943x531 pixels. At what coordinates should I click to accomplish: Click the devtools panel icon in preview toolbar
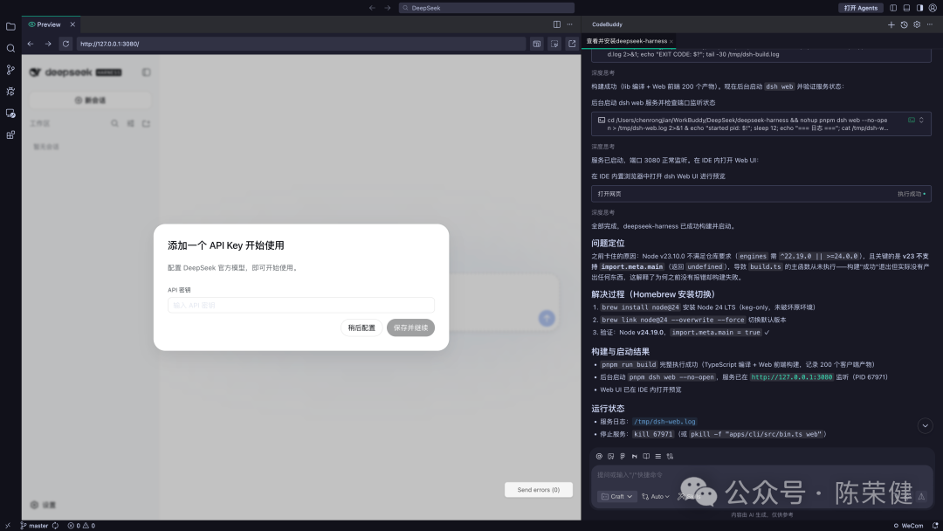click(x=537, y=44)
